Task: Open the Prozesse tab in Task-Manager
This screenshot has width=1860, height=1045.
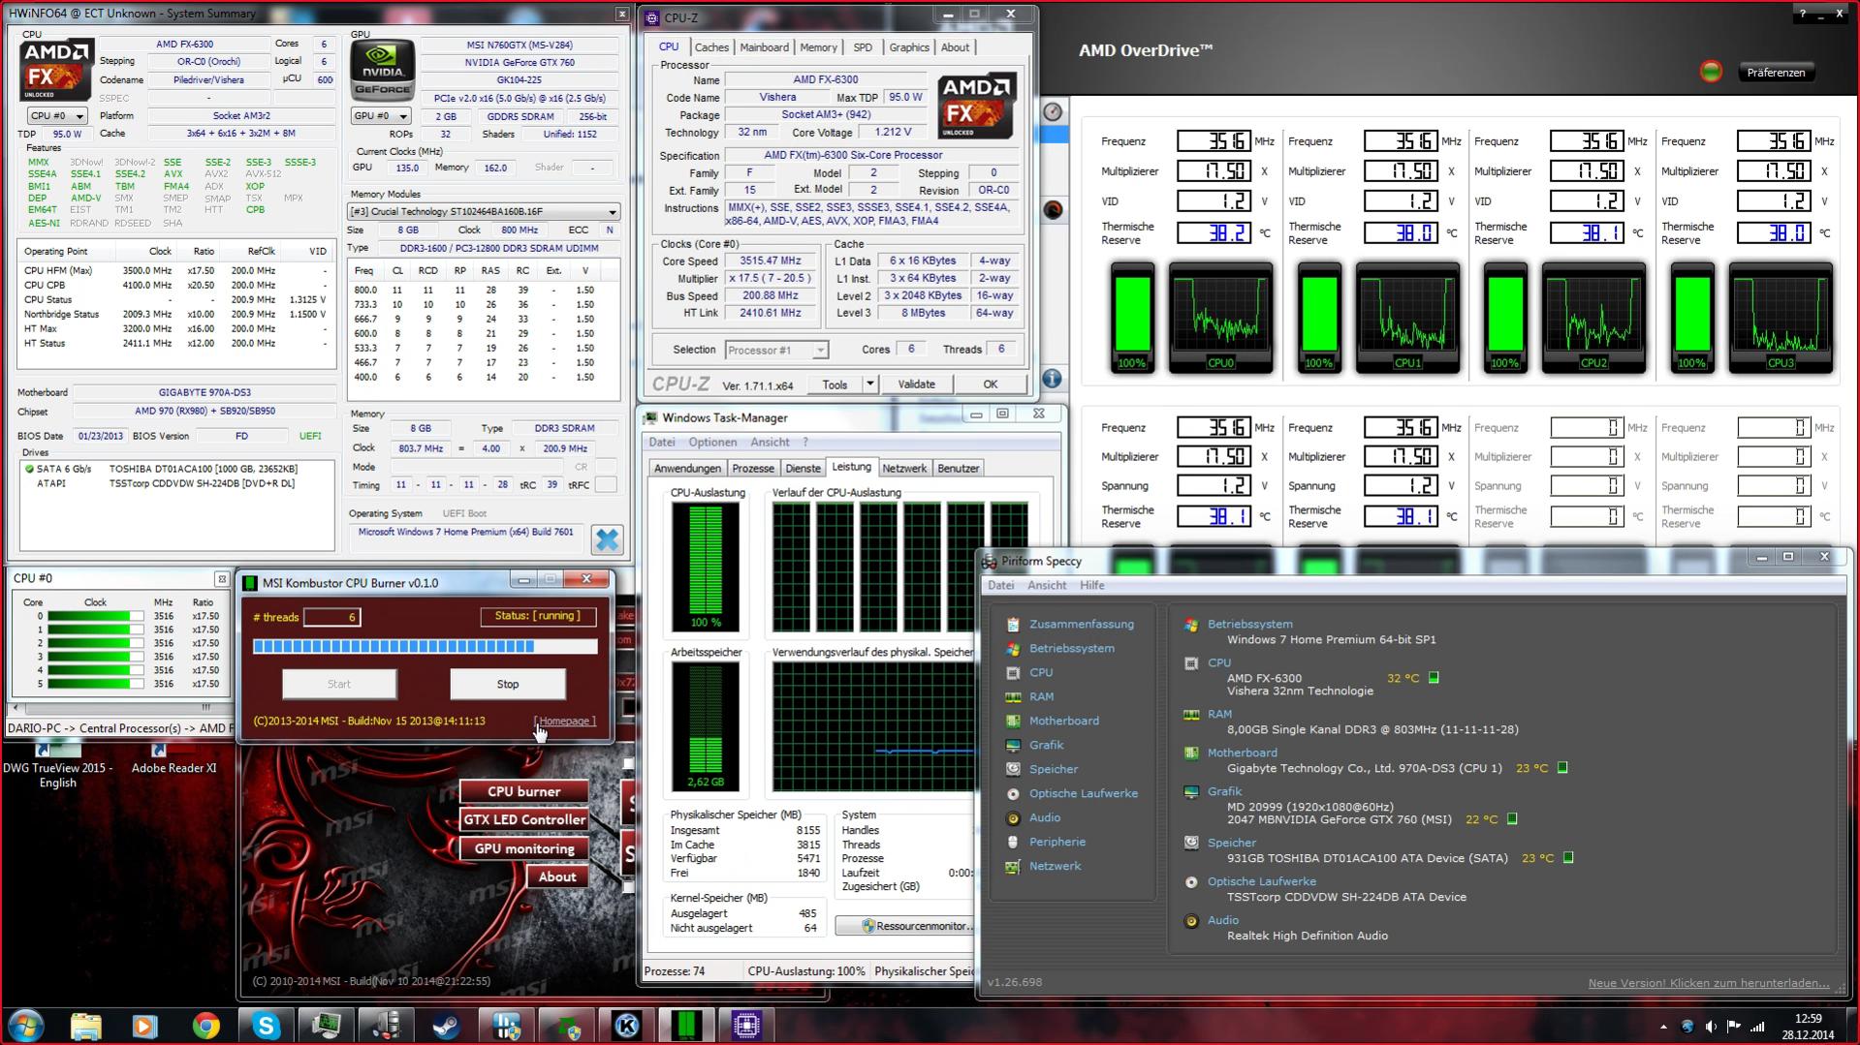Action: pyautogui.click(x=753, y=468)
